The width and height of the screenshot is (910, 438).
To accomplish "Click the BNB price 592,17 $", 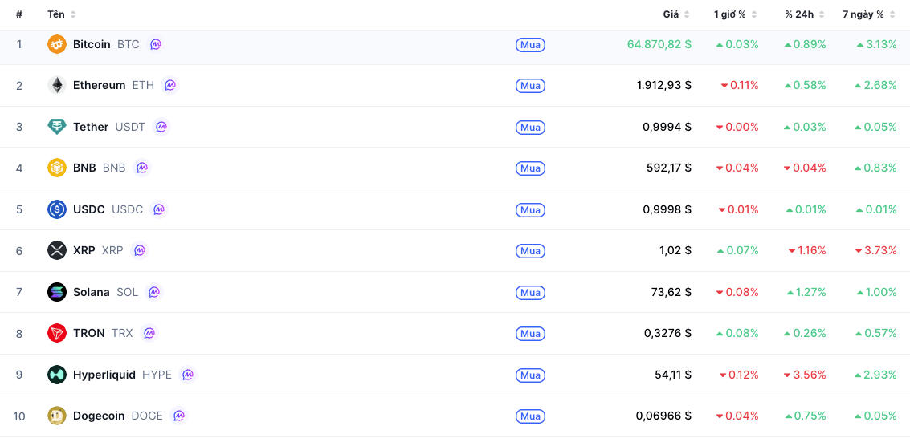I will click(x=669, y=168).
